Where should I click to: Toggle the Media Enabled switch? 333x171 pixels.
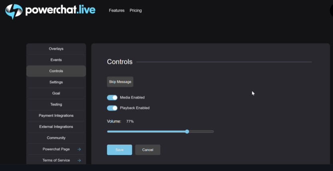click(112, 97)
